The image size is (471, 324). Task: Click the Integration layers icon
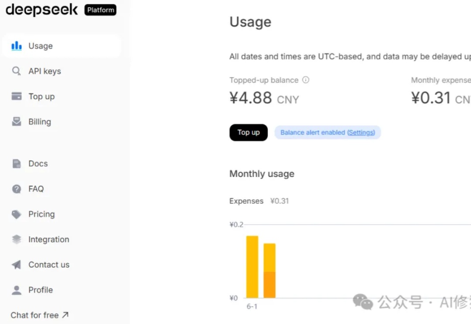(x=17, y=240)
